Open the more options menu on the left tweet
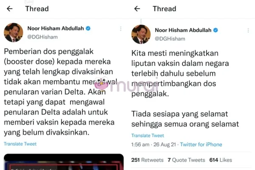 (121, 28)
